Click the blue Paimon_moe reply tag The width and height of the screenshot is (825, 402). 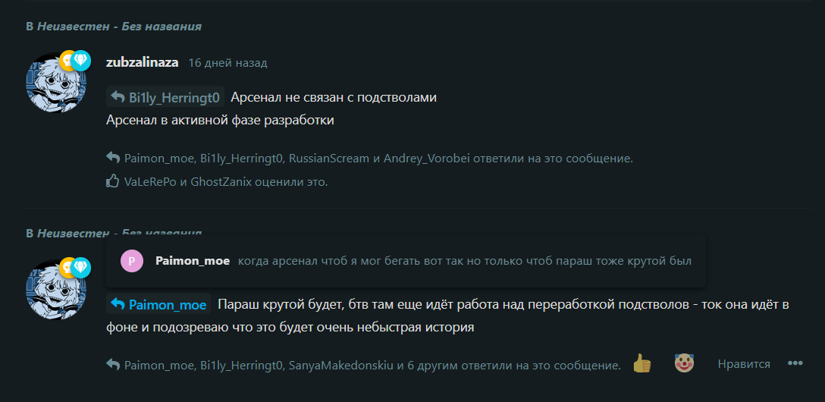point(158,303)
